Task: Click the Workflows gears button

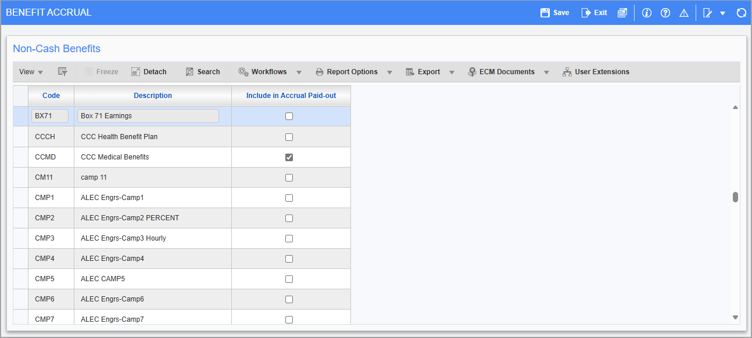Action: [262, 72]
